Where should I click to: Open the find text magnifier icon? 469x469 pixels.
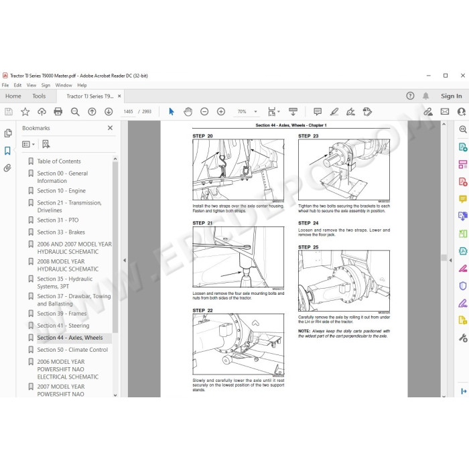tap(75, 112)
